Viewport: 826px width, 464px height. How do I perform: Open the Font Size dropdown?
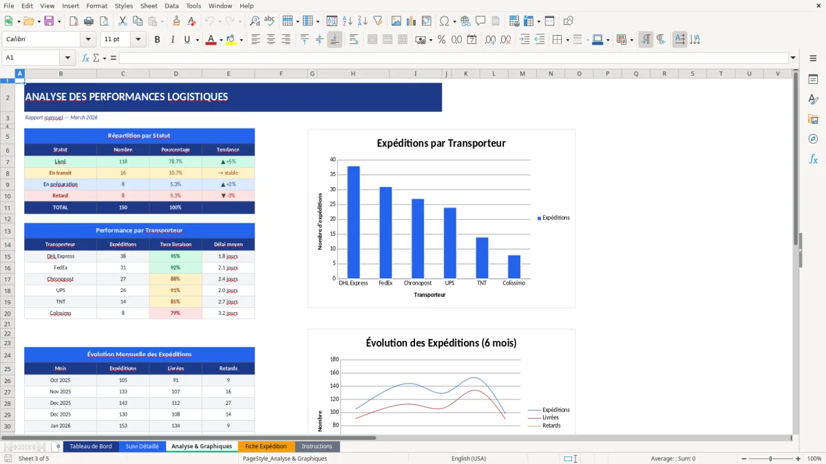[x=138, y=40]
